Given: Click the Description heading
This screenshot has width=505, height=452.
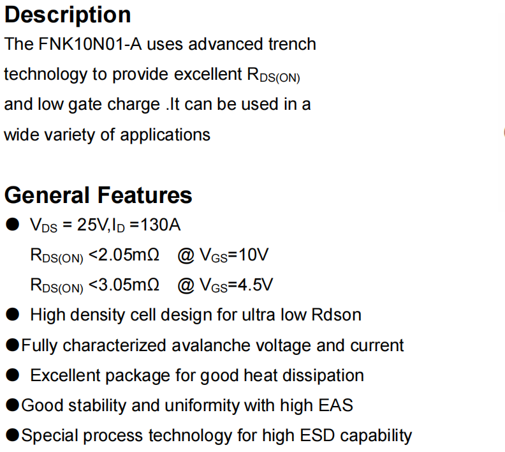Looking at the screenshot, I should 68,15.
